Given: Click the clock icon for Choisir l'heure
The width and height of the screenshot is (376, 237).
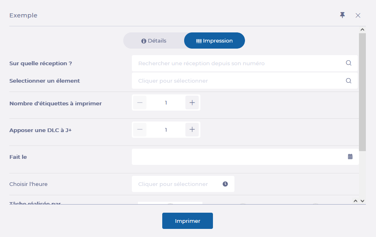Looking at the screenshot, I should (225, 184).
